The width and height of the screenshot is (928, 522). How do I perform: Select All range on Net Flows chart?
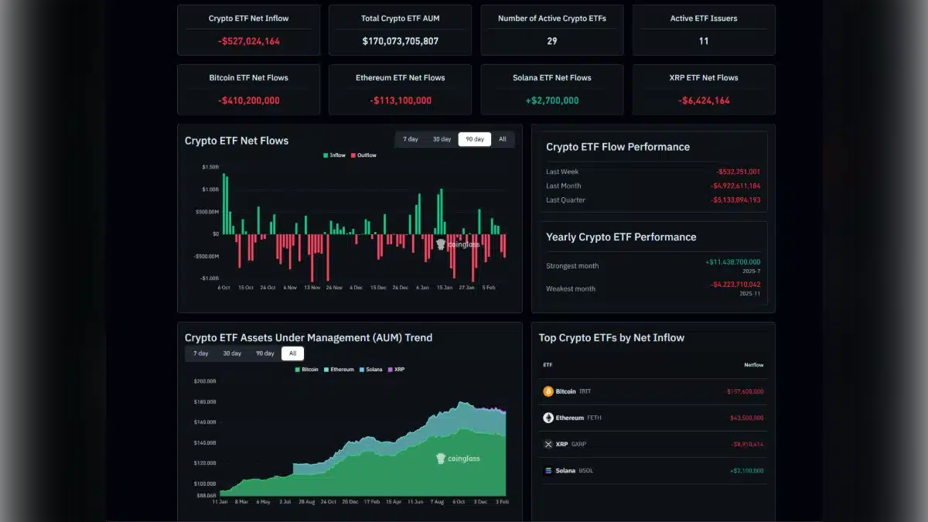point(502,139)
